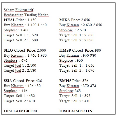Click the SILO Closed Price line

(x=25, y=50)
